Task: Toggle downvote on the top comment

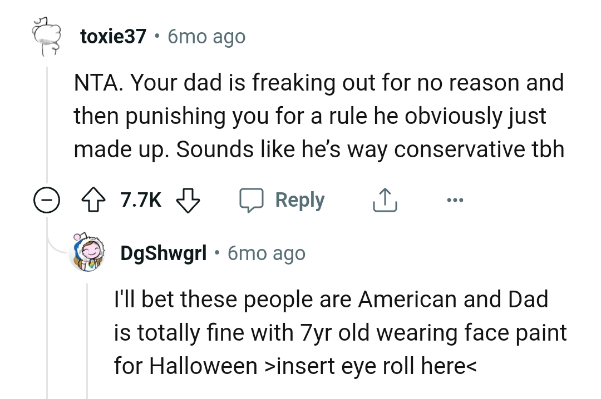Action: 188,200
